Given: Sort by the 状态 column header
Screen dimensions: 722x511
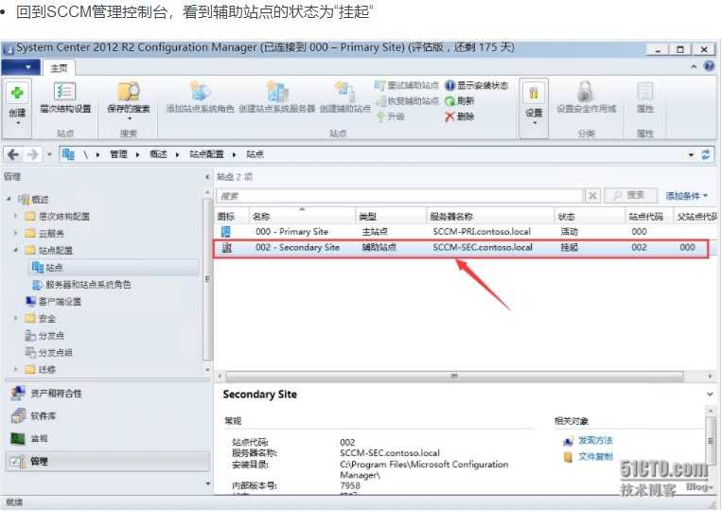Looking at the screenshot, I should tap(590, 216).
